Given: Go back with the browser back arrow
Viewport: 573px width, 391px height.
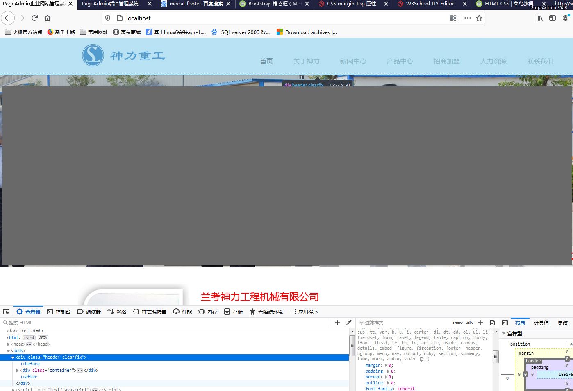Looking at the screenshot, I should (8, 18).
